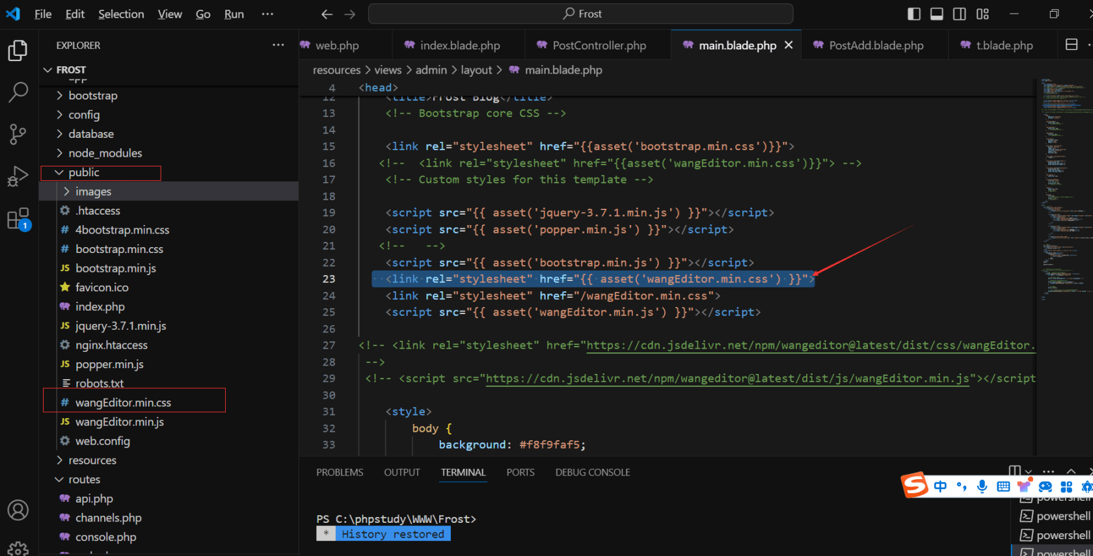Click the 'admin' breadcrumb segment

431,70
